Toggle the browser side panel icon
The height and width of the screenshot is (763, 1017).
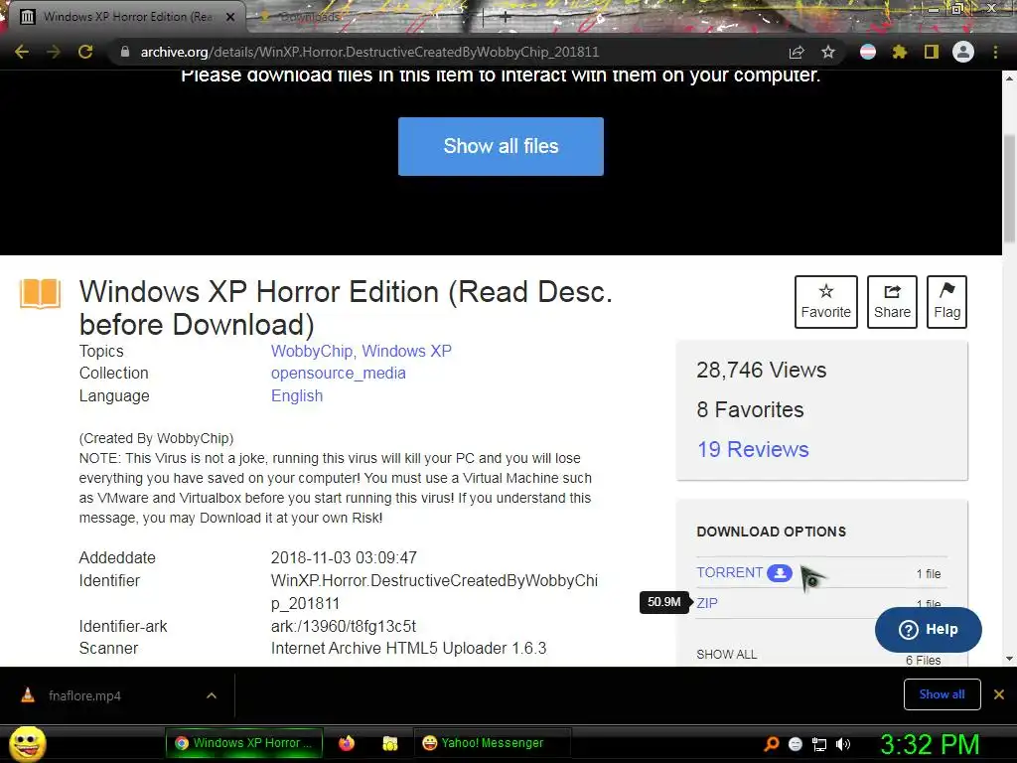[932, 52]
